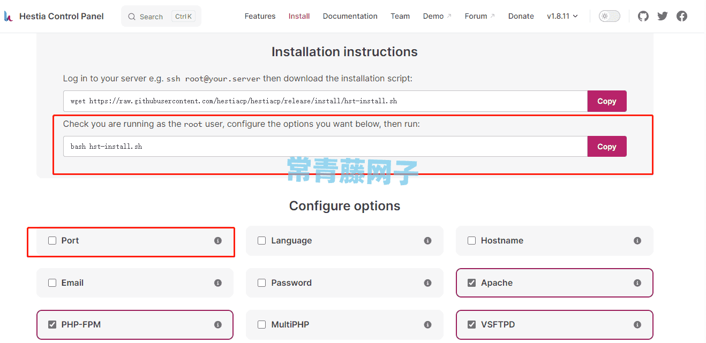Click the Hestia Control Panel logo

pyautogui.click(x=54, y=16)
